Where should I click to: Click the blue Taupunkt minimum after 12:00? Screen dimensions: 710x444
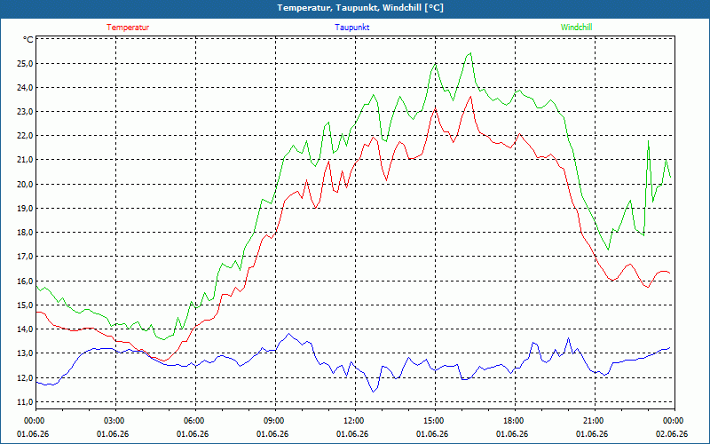[x=373, y=392]
